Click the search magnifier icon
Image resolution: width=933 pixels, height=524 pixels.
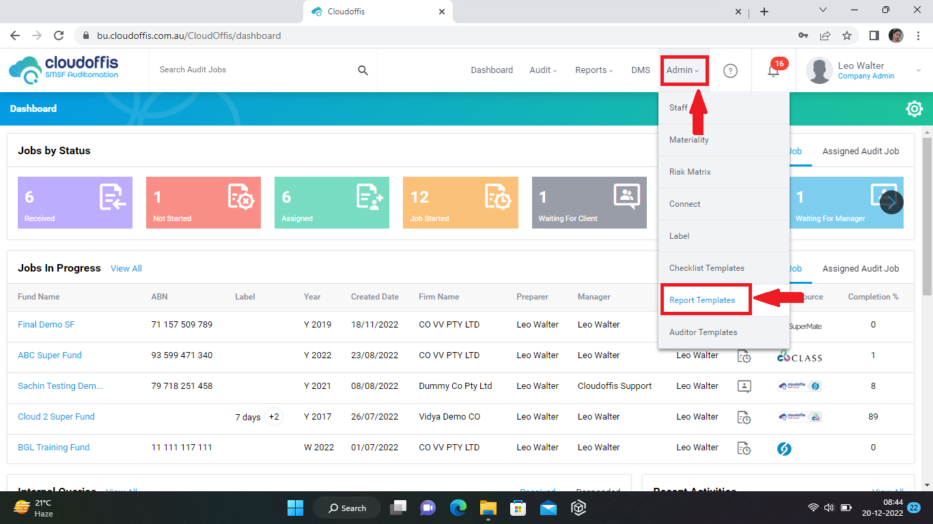pos(362,70)
